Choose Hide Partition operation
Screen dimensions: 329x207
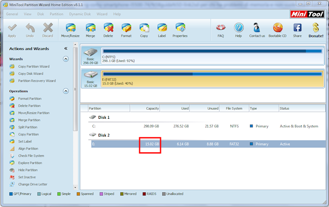tap(28, 170)
